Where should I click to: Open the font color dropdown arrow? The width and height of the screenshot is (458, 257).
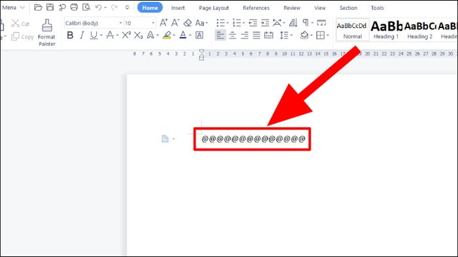(x=190, y=35)
